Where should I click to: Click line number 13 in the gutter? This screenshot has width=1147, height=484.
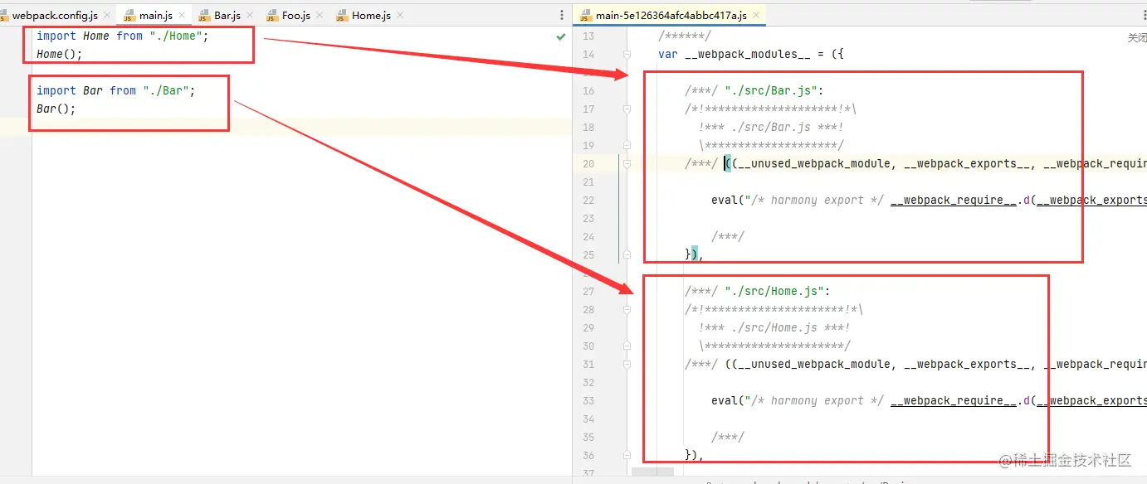(x=588, y=36)
